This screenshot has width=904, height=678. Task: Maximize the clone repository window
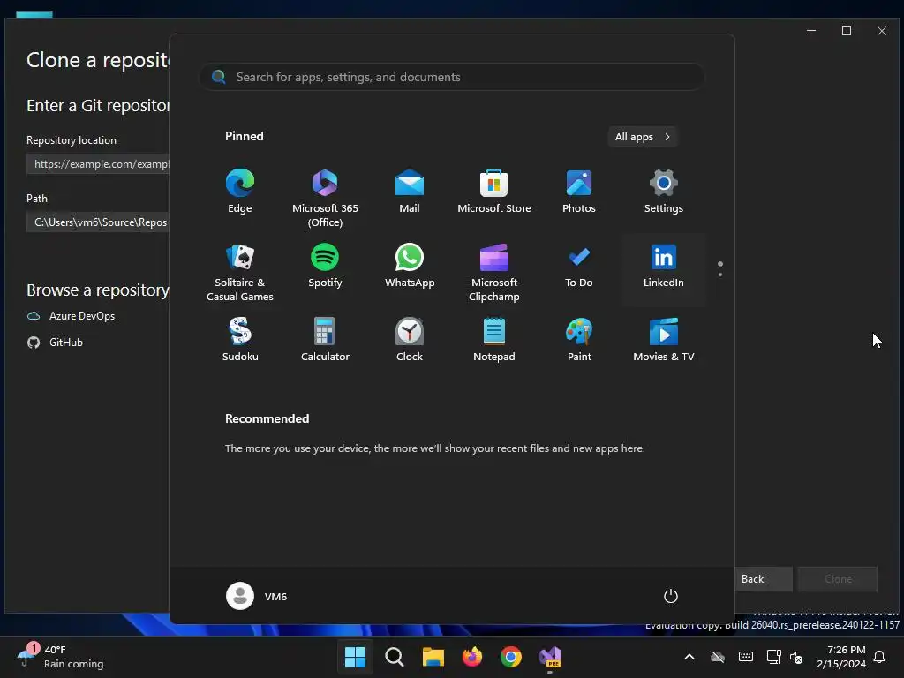coord(847,31)
